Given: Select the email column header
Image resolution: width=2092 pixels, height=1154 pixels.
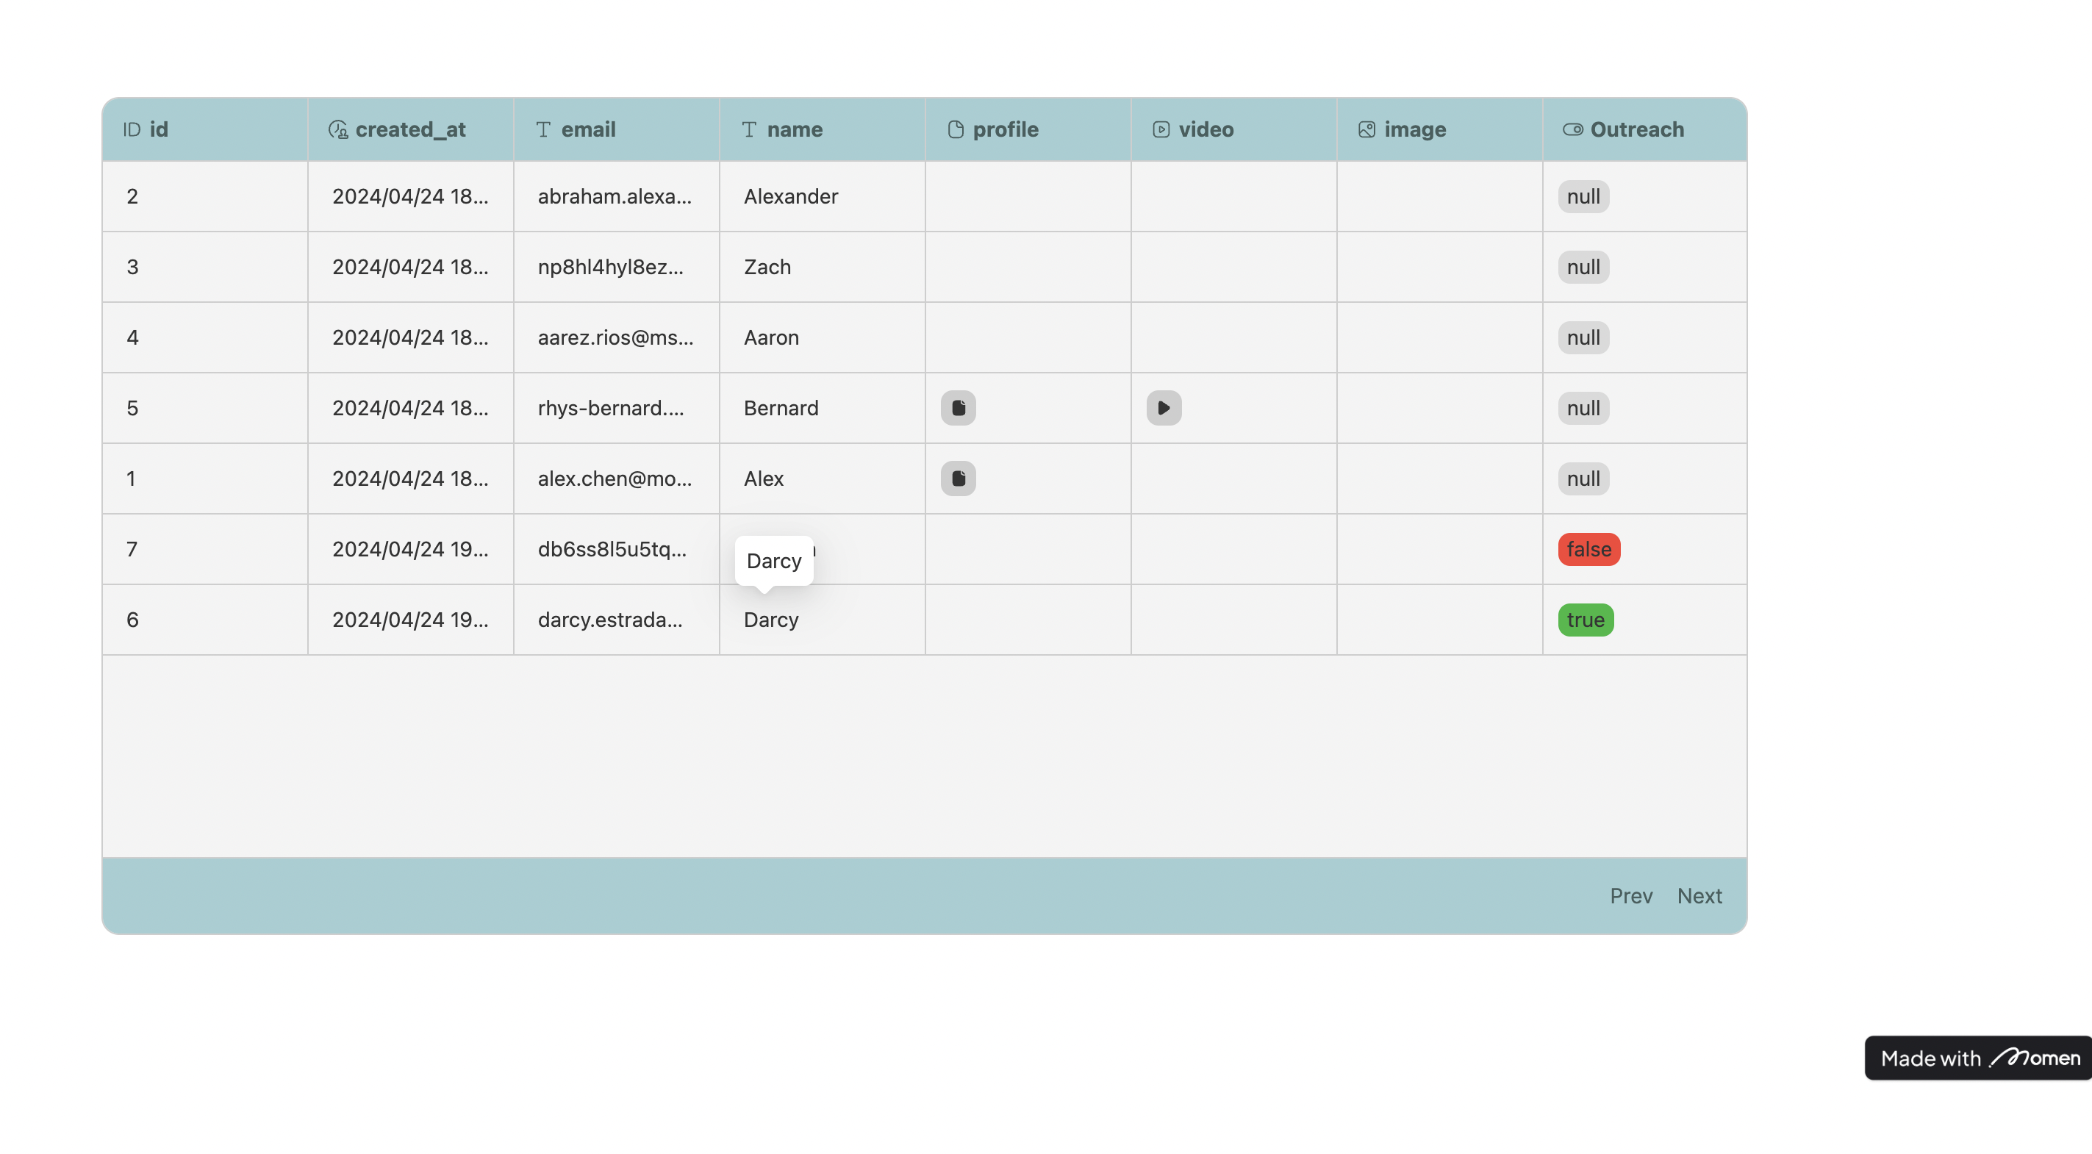Looking at the screenshot, I should (617, 130).
